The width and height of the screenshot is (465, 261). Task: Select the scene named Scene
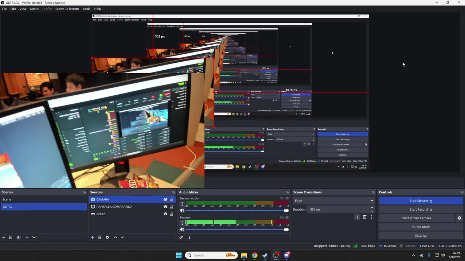(x=44, y=199)
